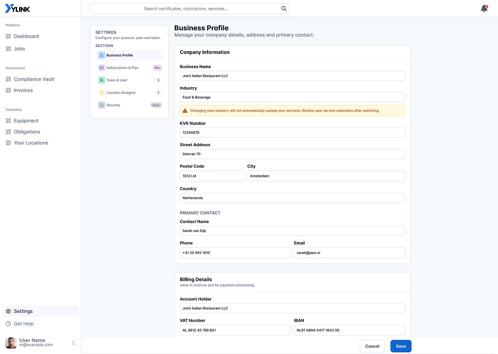The image size is (498, 354).
Task: Click the Street Address field
Action: pyautogui.click(x=292, y=154)
